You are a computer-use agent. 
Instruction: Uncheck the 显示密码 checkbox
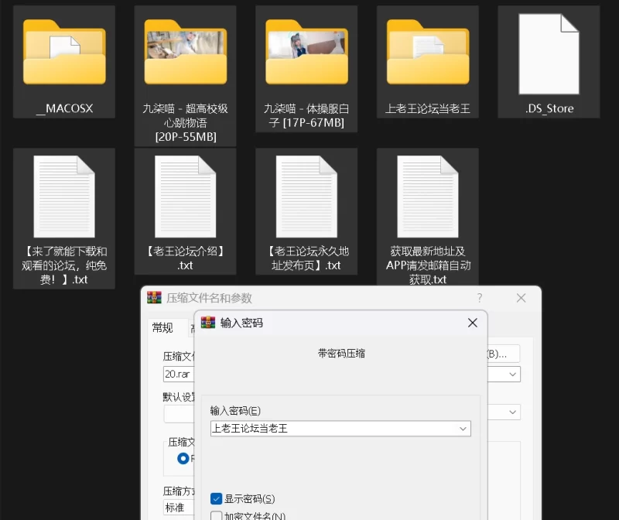click(x=217, y=499)
